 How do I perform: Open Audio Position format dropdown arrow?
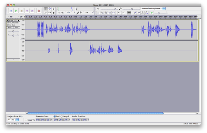pyautogui.click(x=88, y=120)
